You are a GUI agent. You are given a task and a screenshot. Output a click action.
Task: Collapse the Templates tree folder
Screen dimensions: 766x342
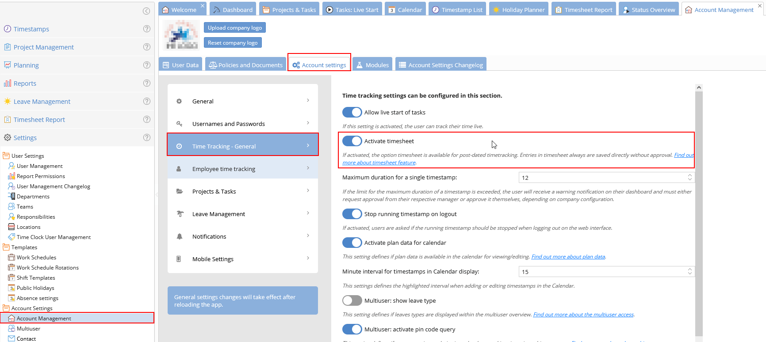(6, 247)
